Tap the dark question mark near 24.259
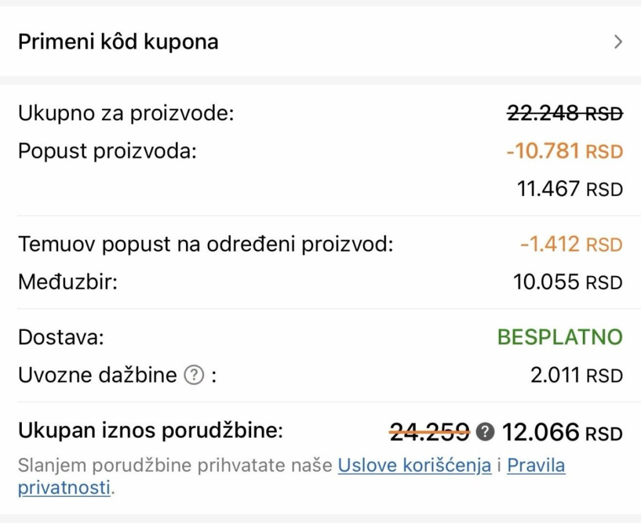Image resolution: width=641 pixels, height=523 pixels. point(485,432)
